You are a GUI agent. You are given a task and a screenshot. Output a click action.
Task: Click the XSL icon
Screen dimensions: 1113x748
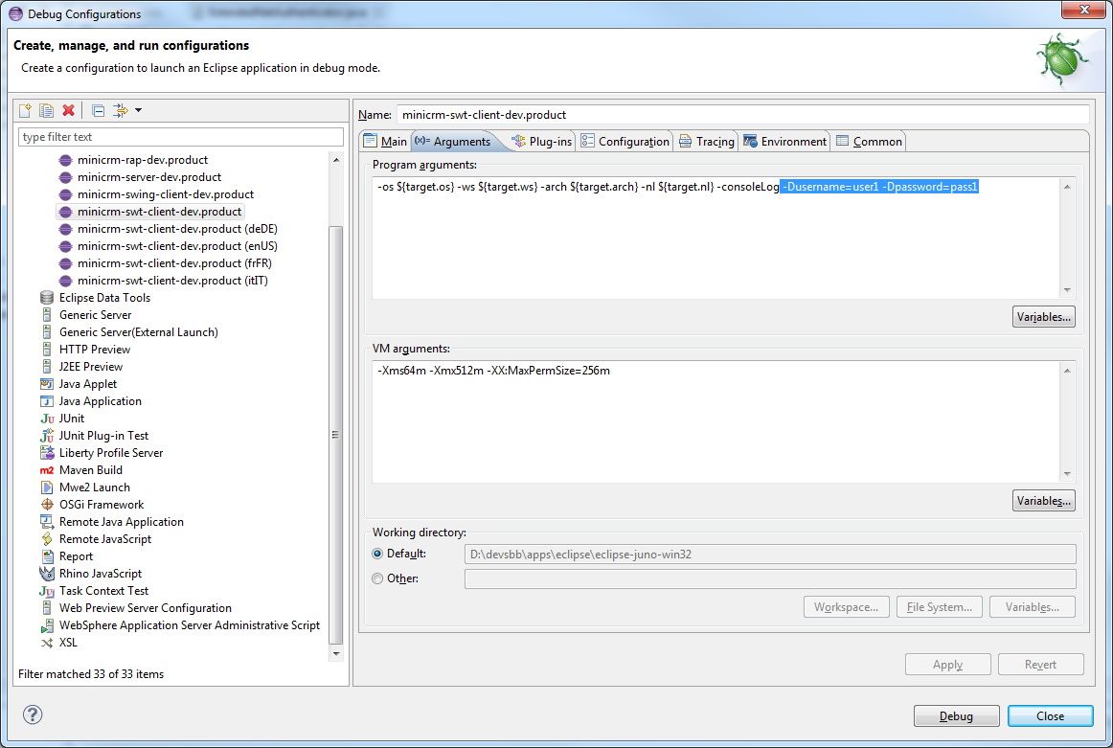[x=47, y=643]
